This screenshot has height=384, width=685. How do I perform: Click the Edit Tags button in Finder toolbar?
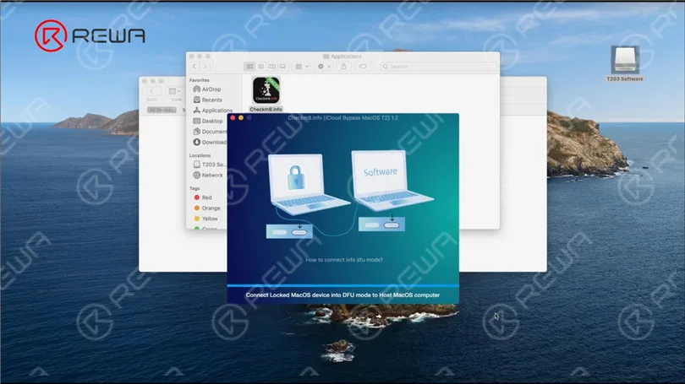363,67
